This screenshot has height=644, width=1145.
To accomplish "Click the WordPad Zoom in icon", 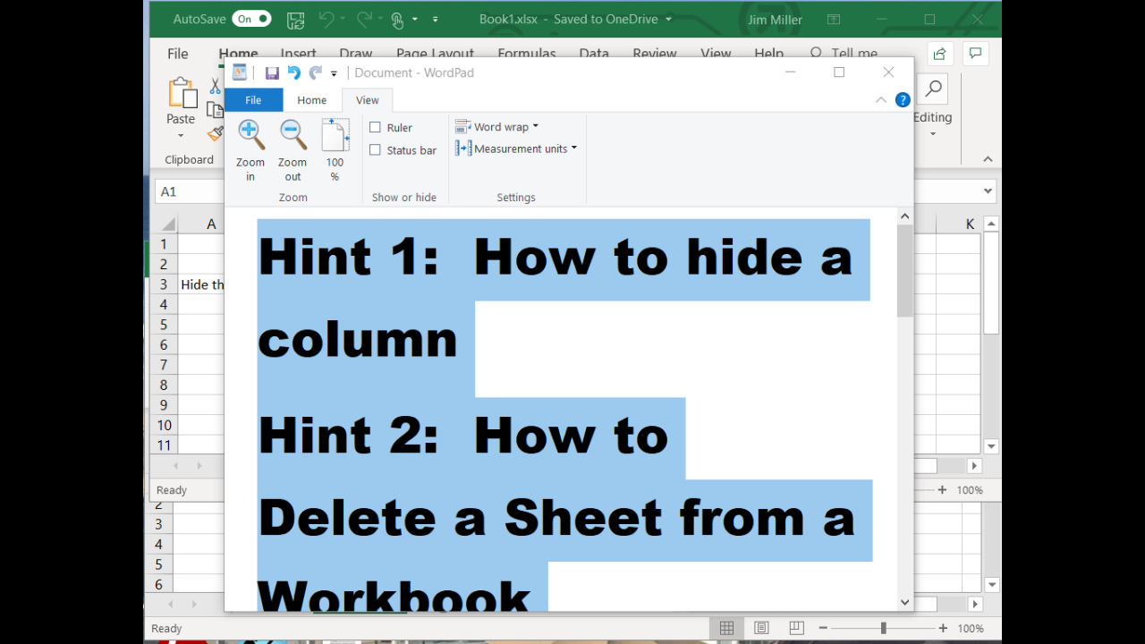I will [x=250, y=135].
